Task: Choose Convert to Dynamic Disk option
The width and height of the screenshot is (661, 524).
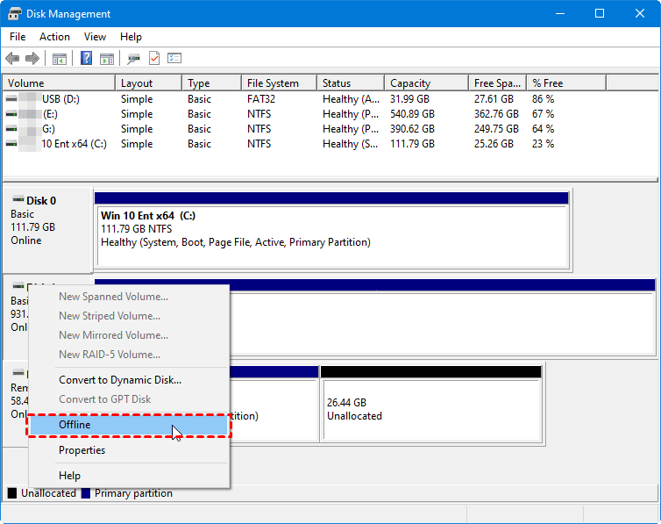Action: click(120, 380)
